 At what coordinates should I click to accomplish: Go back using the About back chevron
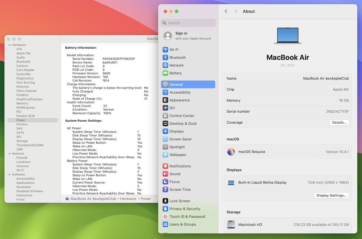(x=226, y=11)
